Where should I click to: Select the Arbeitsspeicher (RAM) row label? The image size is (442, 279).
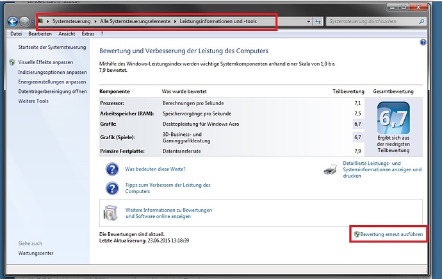(127, 114)
